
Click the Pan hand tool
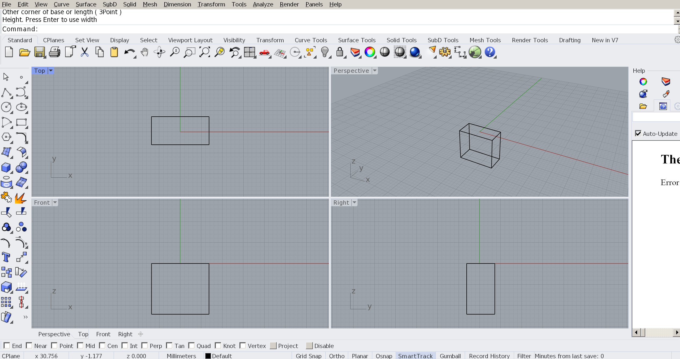[144, 52]
